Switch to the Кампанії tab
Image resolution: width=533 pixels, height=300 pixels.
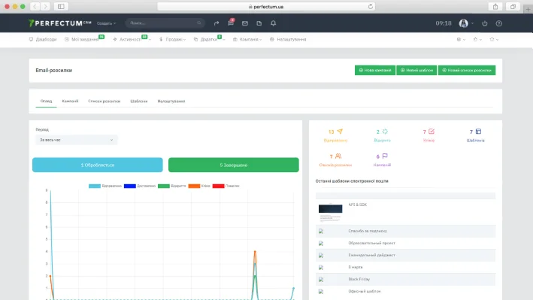[70, 101]
